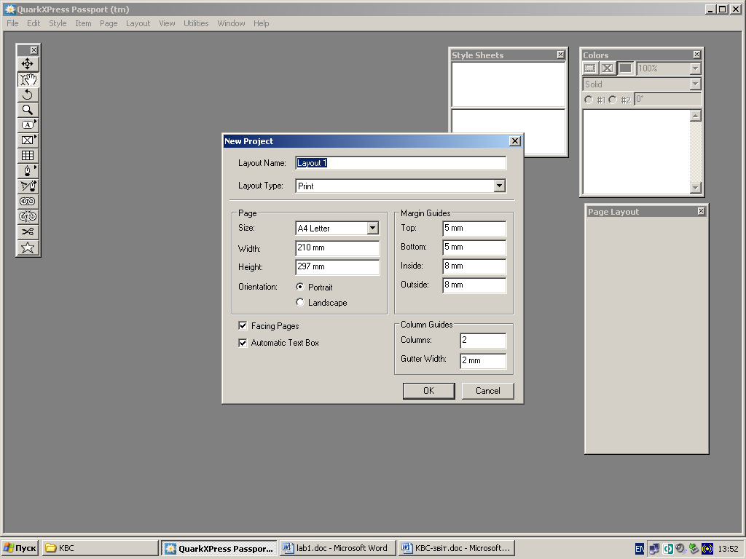The height and width of the screenshot is (559, 746).
Task: Click the Layout Name input field
Action: click(x=401, y=163)
